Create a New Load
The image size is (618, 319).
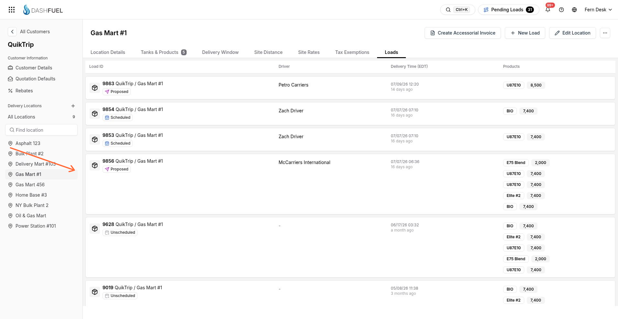pos(525,33)
